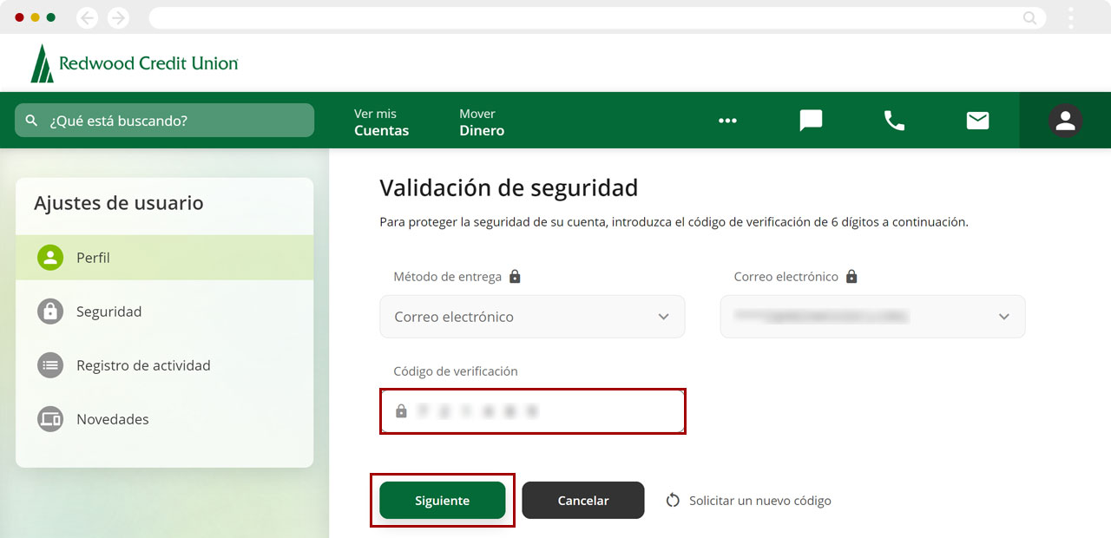
Task: Click the three-dots more options icon
Action: (727, 121)
